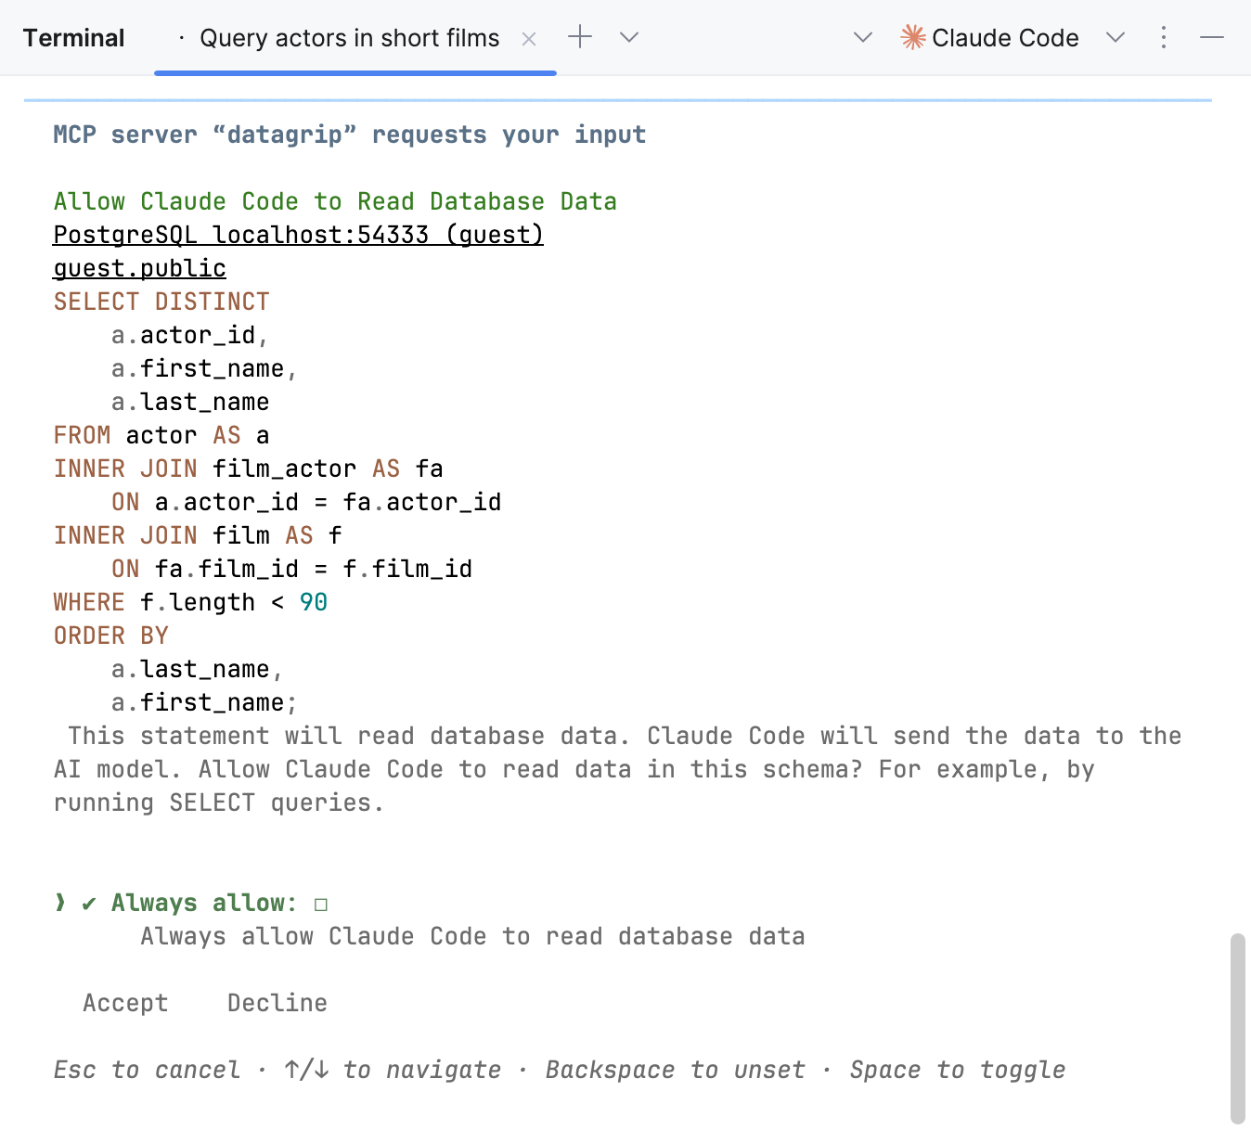Click the Decline option
This screenshot has width=1251, height=1130.
point(277,1003)
